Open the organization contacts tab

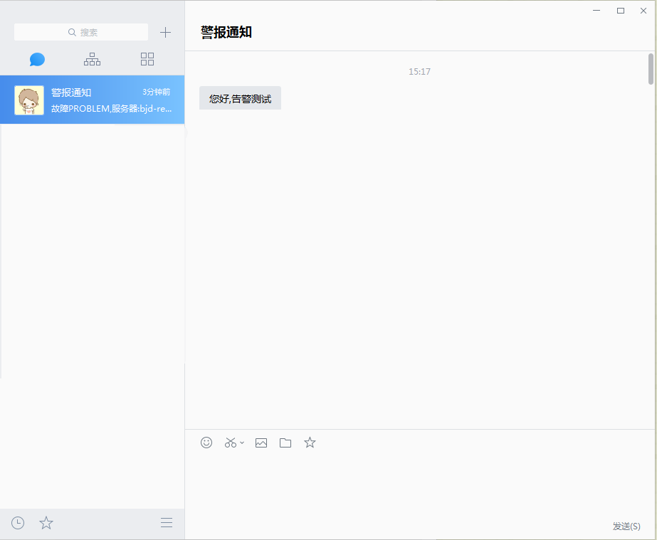coord(92,59)
